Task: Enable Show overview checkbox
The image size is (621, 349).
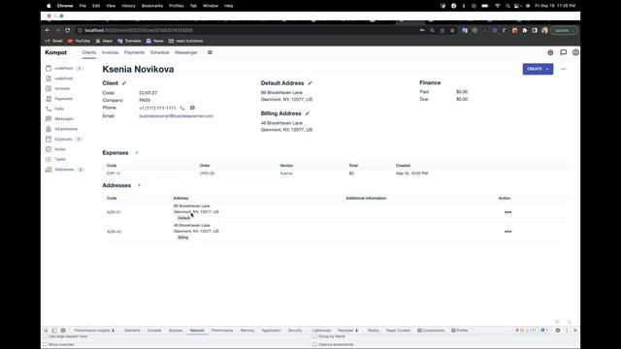Action: tap(45, 344)
